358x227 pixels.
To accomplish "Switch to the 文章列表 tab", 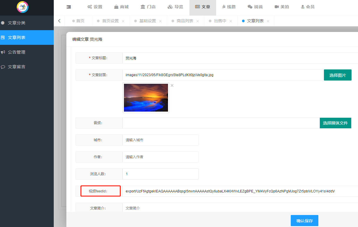I will point(255,21).
